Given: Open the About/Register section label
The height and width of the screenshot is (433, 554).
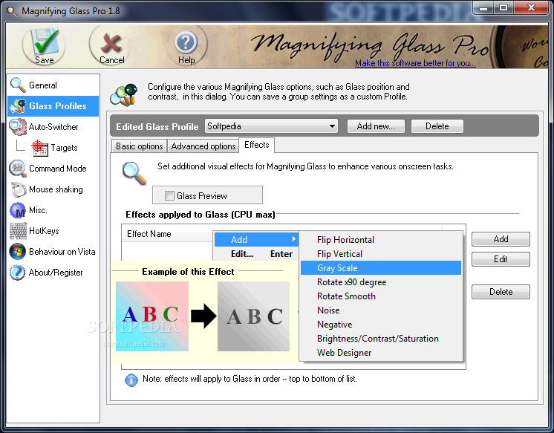Looking at the screenshot, I should (56, 273).
